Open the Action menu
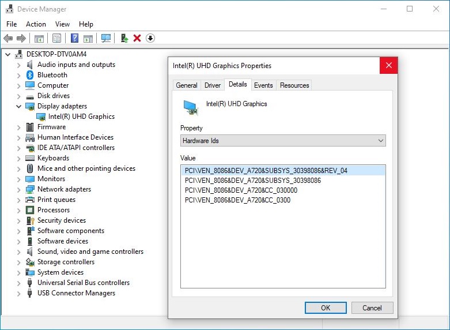The height and width of the screenshot is (330, 450). [36, 24]
